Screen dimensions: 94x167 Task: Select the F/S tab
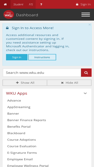pyautogui.click(x=31, y=4)
